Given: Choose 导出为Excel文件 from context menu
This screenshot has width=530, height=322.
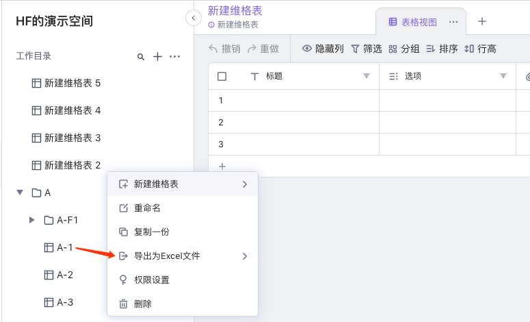Looking at the screenshot, I should pyautogui.click(x=183, y=256).
